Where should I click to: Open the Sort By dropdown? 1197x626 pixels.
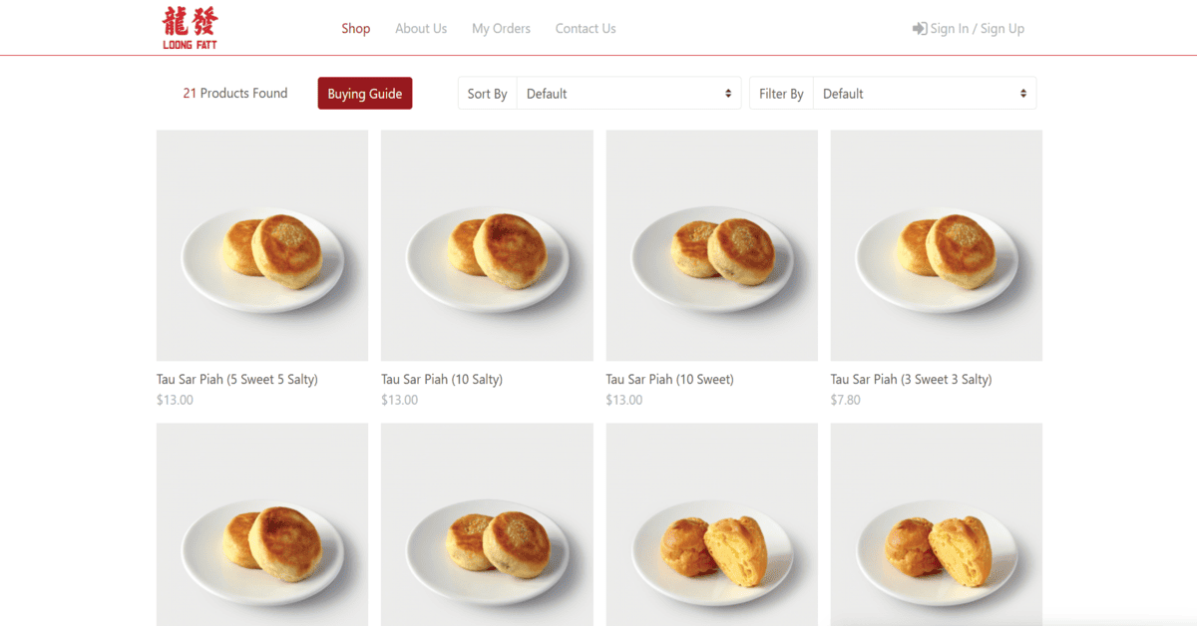click(x=628, y=94)
